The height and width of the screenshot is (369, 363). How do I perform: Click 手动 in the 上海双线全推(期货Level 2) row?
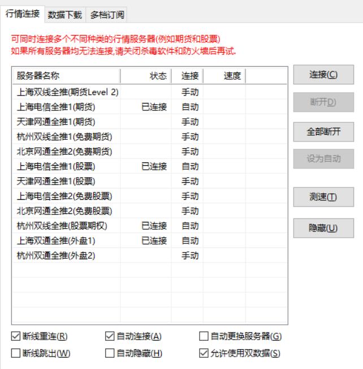tap(190, 92)
